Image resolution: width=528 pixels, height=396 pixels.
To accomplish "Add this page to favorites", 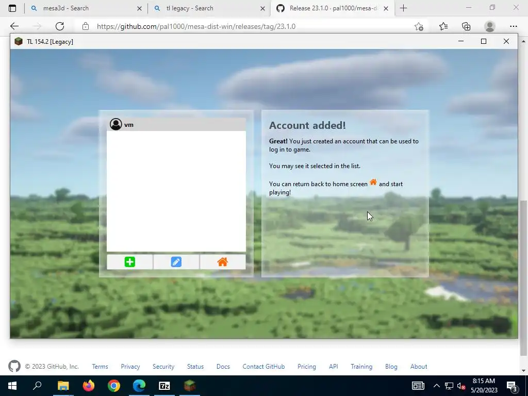I will 419,26.
